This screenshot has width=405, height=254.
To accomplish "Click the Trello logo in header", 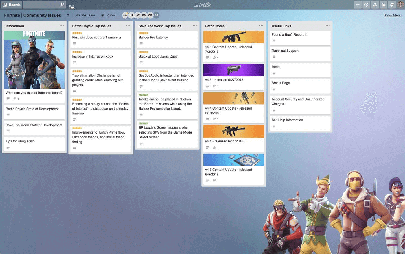I will point(203,5).
